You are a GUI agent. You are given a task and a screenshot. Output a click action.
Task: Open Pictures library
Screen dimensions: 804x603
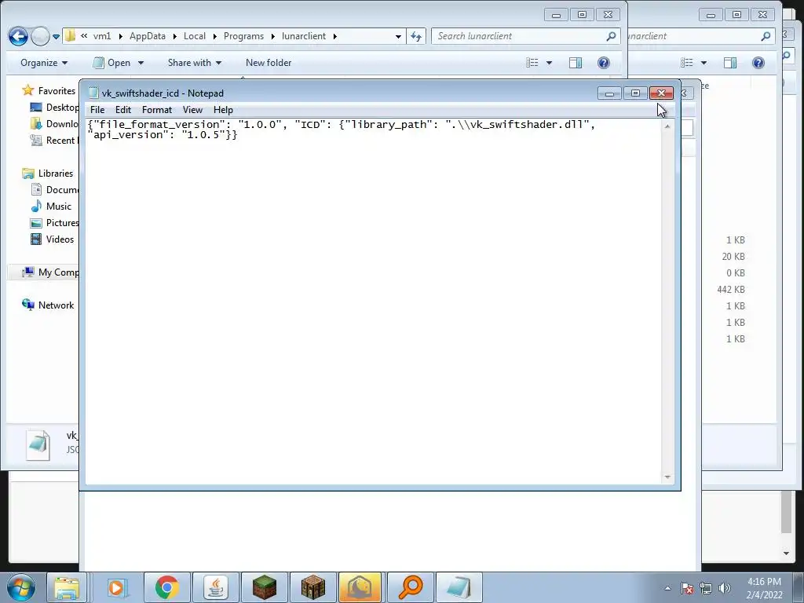point(55,222)
